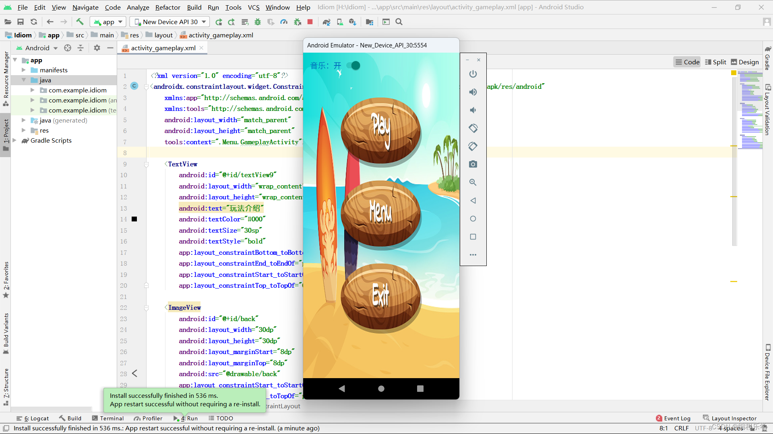Open emulator extended controls (three dots)

(x=473, y=255)
